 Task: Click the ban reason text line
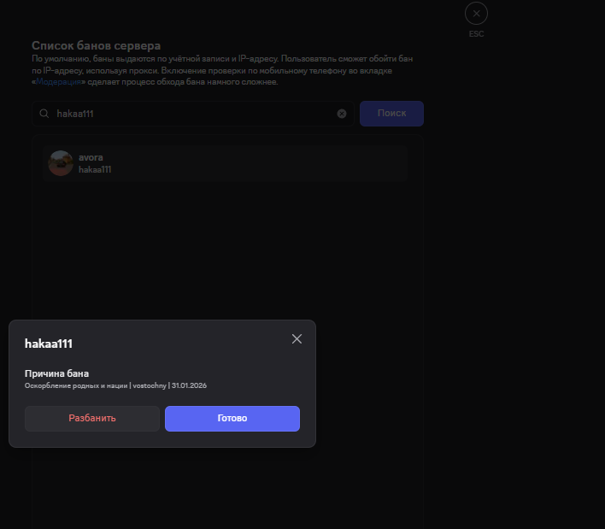point(115,386)
